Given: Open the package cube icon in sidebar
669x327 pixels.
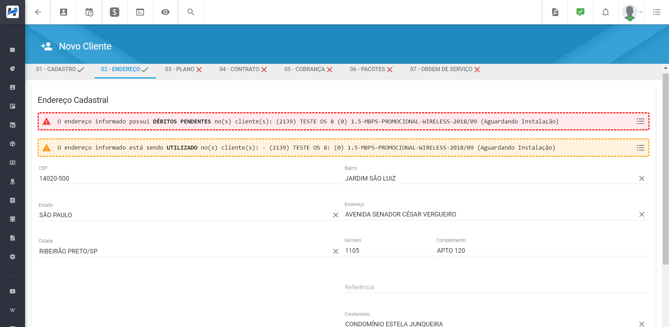Looking at the screenshot, I should 13,144.
